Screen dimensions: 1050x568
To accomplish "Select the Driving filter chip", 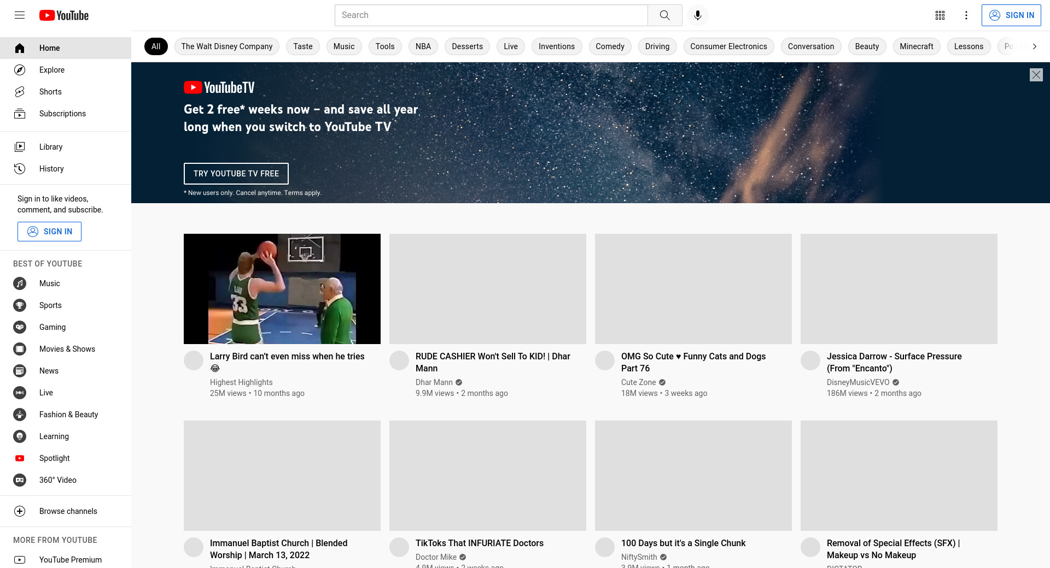I will coord(657,46).
